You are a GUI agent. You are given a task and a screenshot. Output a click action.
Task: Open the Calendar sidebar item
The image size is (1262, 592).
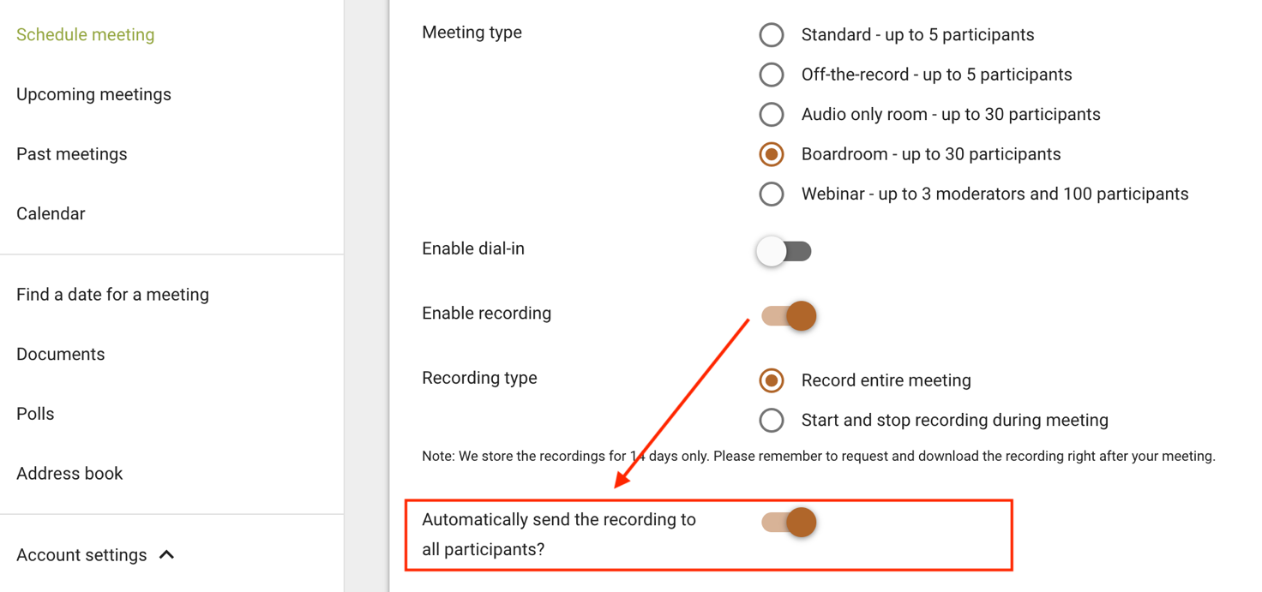click(51, 214)
